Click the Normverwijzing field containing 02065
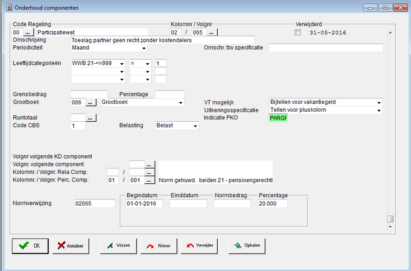The height and width of the screenshot is (271, 411). tap(95, 203)
